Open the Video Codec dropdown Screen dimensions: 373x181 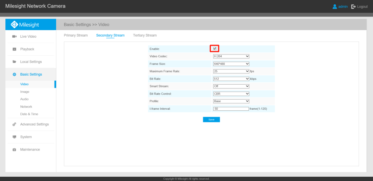231,56
